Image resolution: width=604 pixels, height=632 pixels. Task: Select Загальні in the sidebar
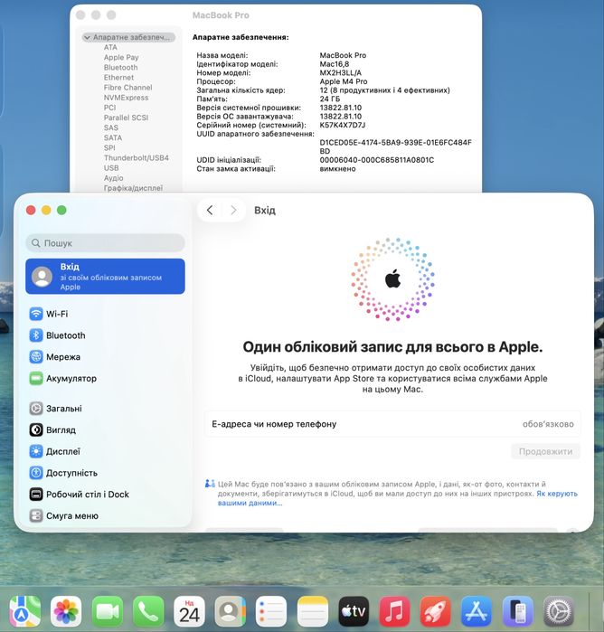(x=105, y=409)
